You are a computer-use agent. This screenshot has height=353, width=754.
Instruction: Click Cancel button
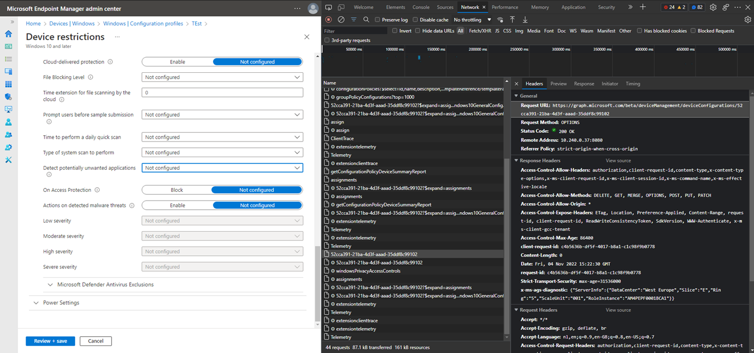pos(95,341)
